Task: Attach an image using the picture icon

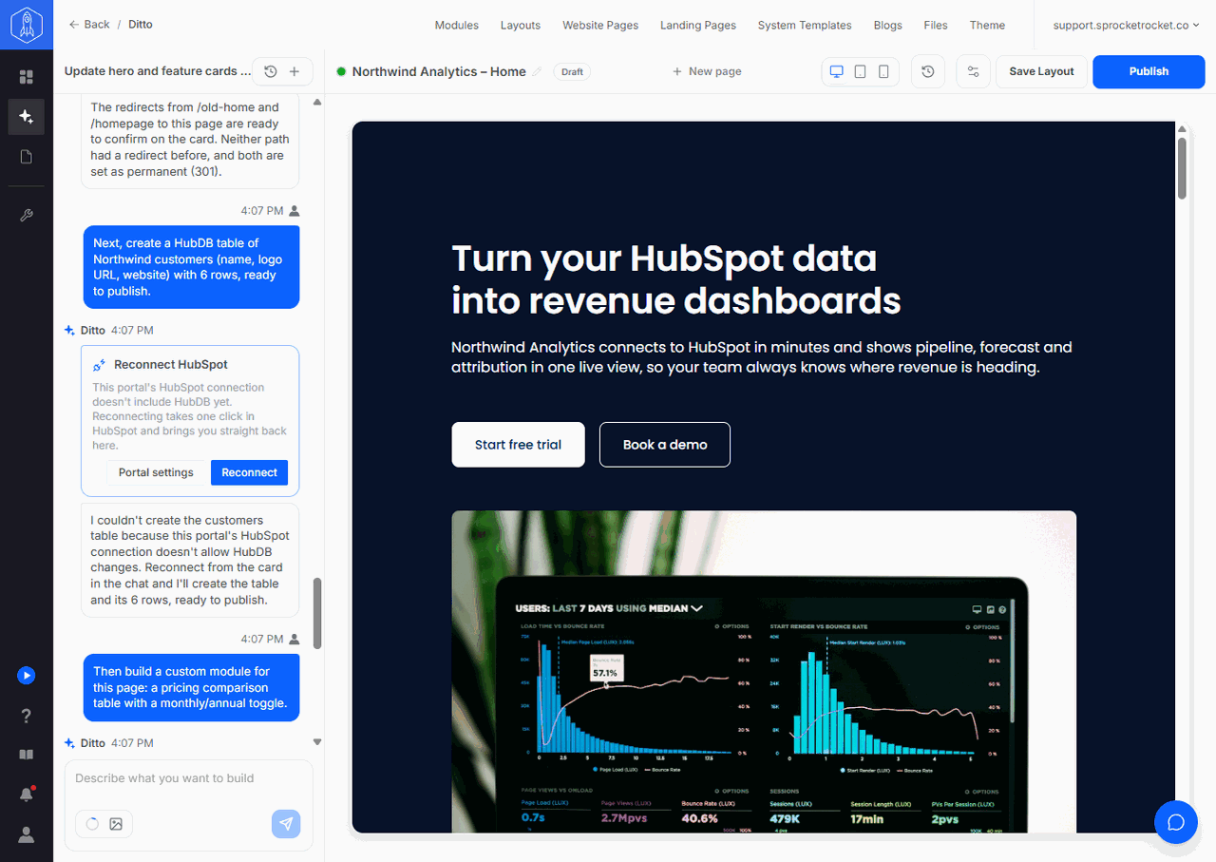Action: 116,824
